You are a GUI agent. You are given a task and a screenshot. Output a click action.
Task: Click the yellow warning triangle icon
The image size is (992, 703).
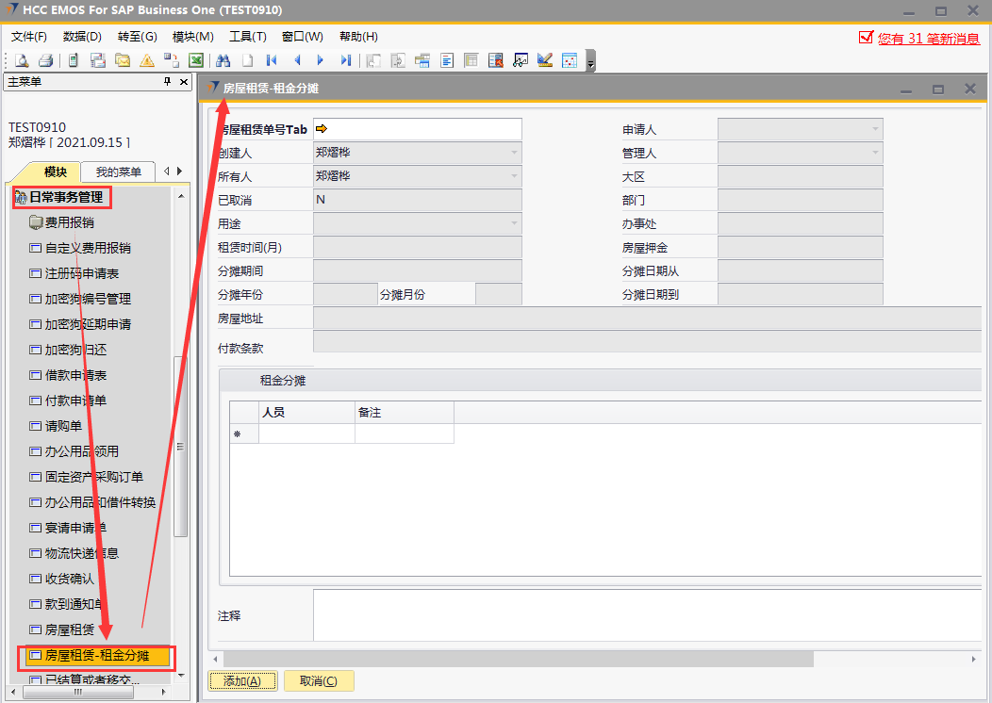point(147,60)
